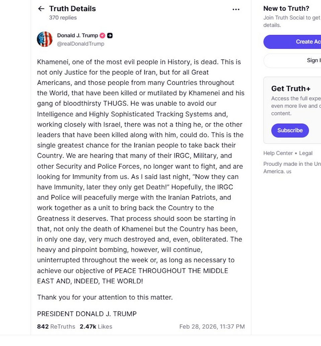This screenshot has height=346, width=321.
Task: Click the Get Truth+ heading
Action: [x=291, y=88]
